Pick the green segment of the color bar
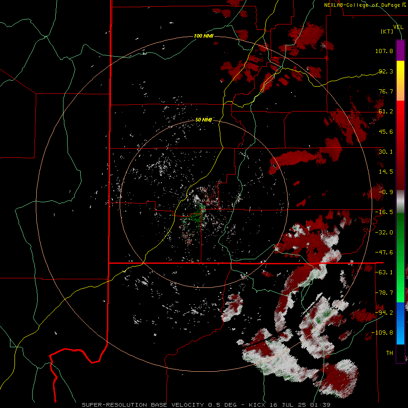Image resolution: width=408 pixels, height=408 pixels. (x=400, y=257)
